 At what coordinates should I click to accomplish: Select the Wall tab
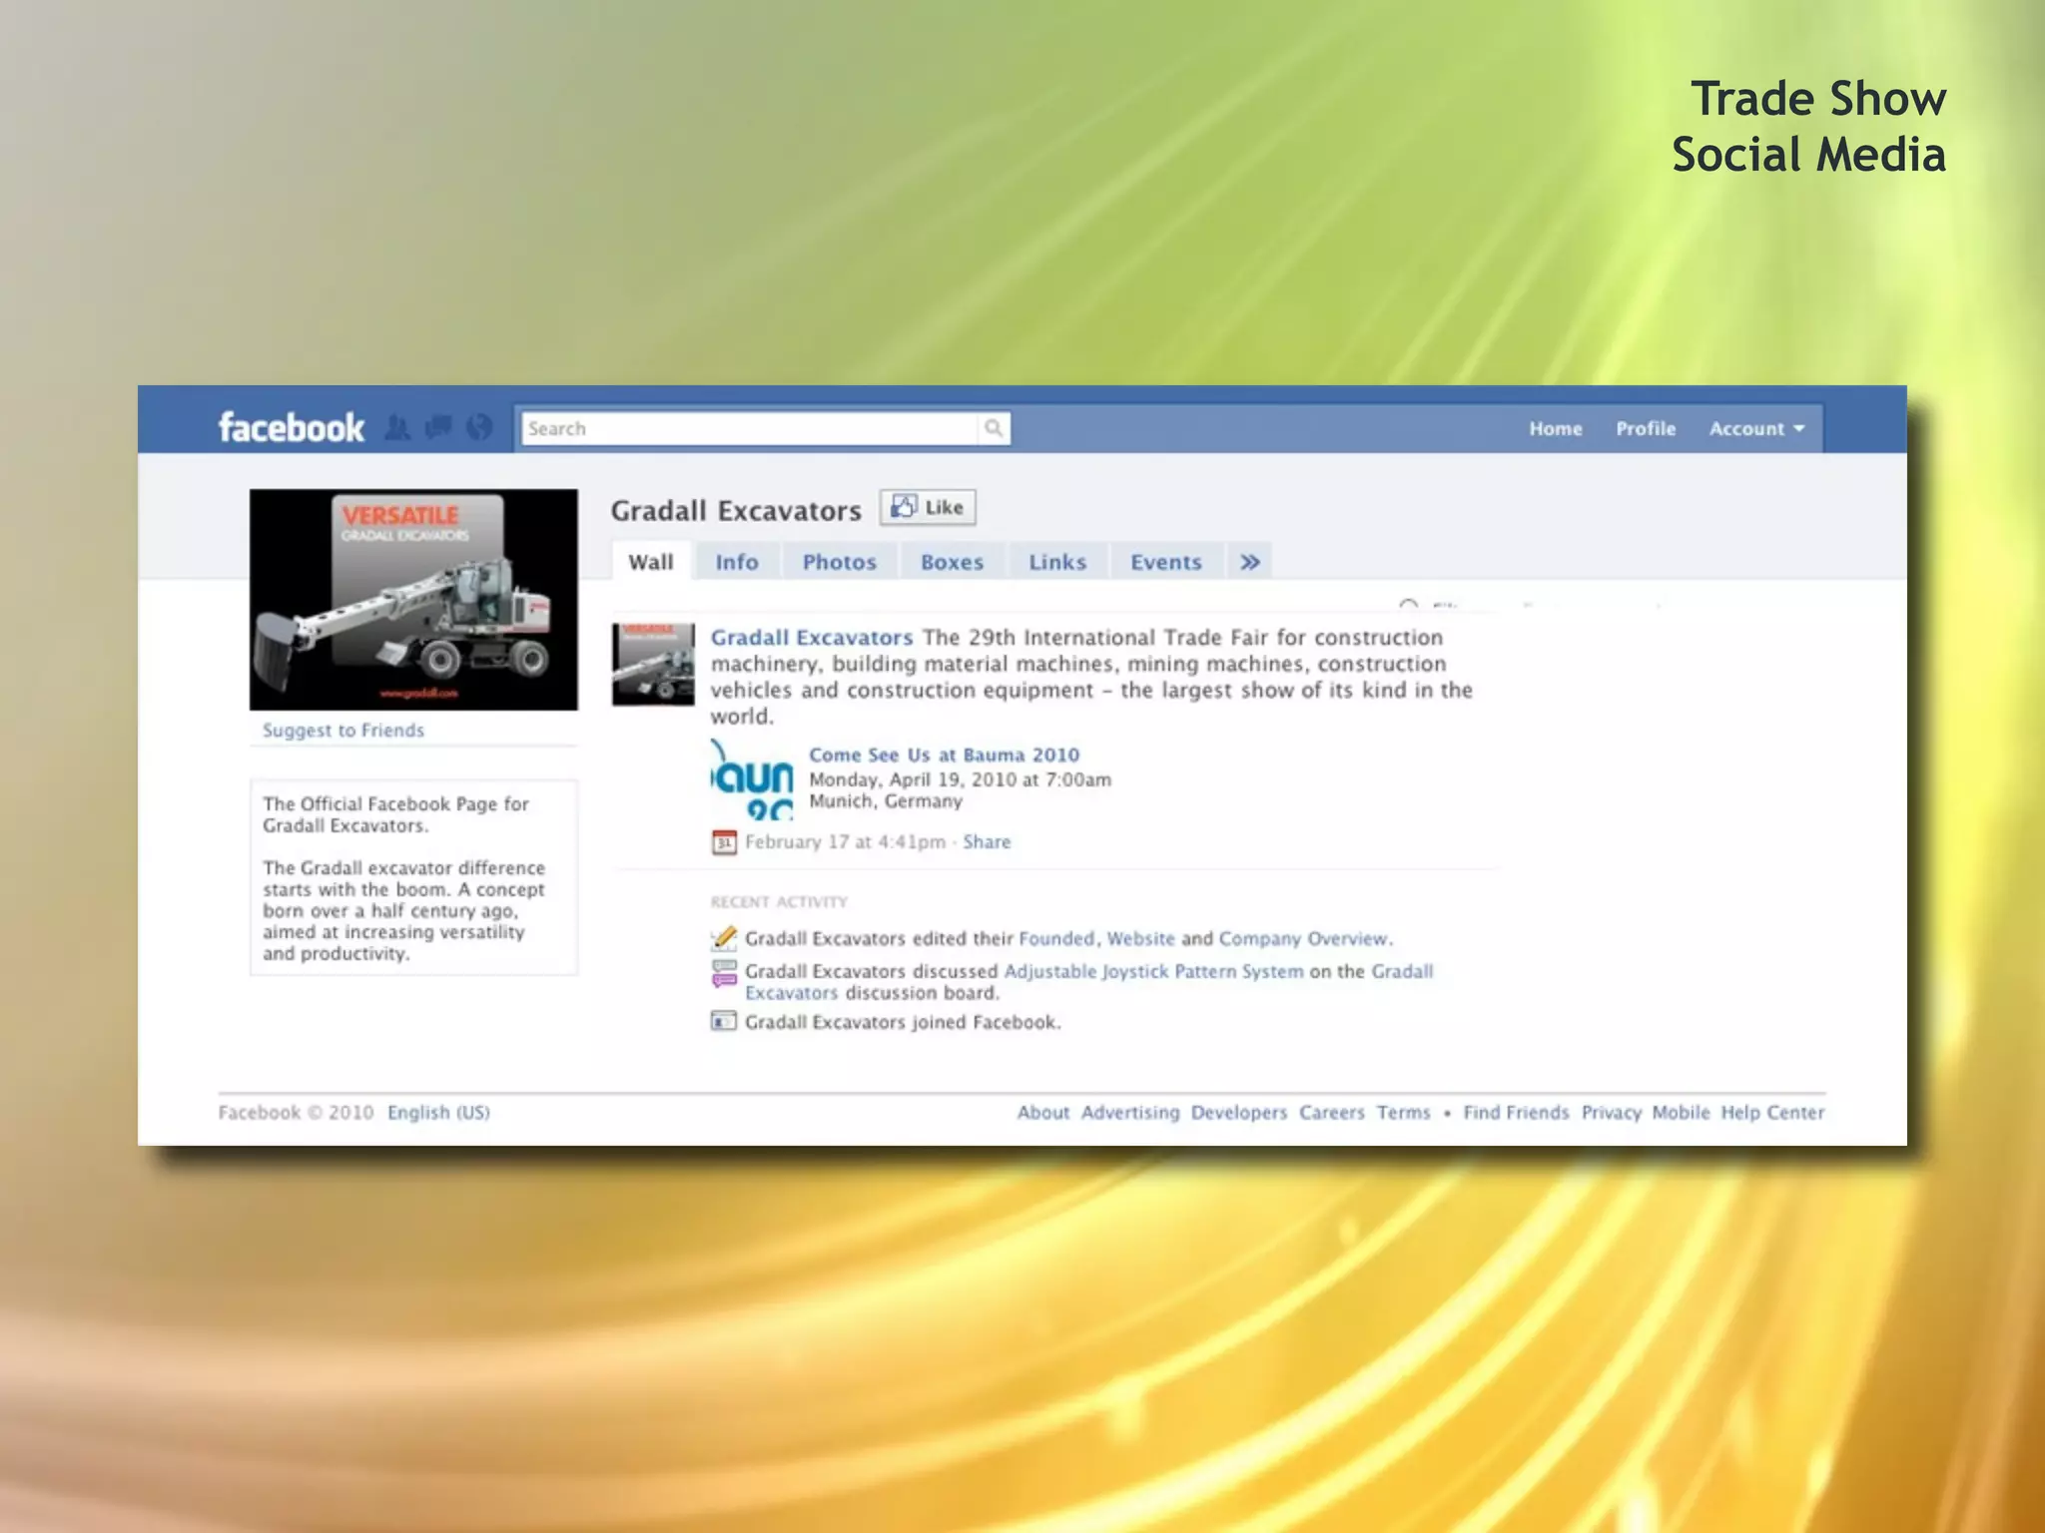coord(651,562)
